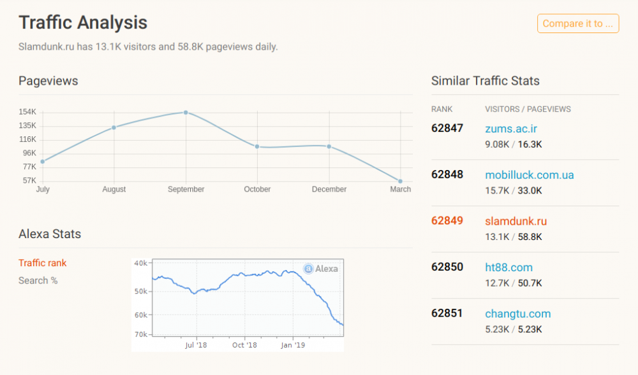Click the Alexa logo in chart
The height and width of the screenshot is (375, 638).
(x=321, y=269)
